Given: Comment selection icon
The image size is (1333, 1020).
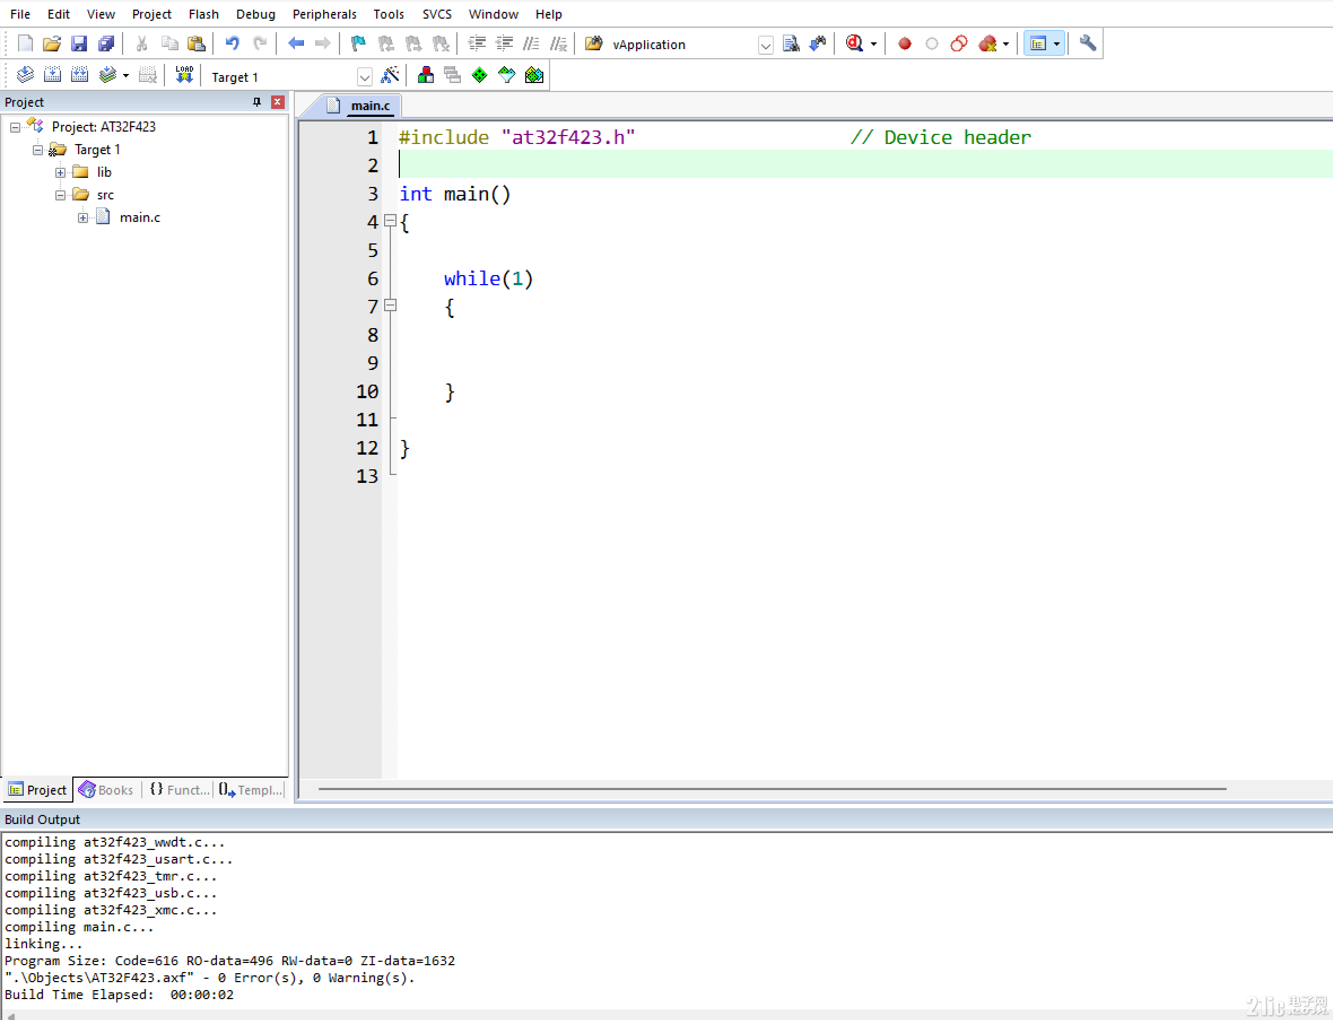Looking at the screenshot, I should pos(531,43).
